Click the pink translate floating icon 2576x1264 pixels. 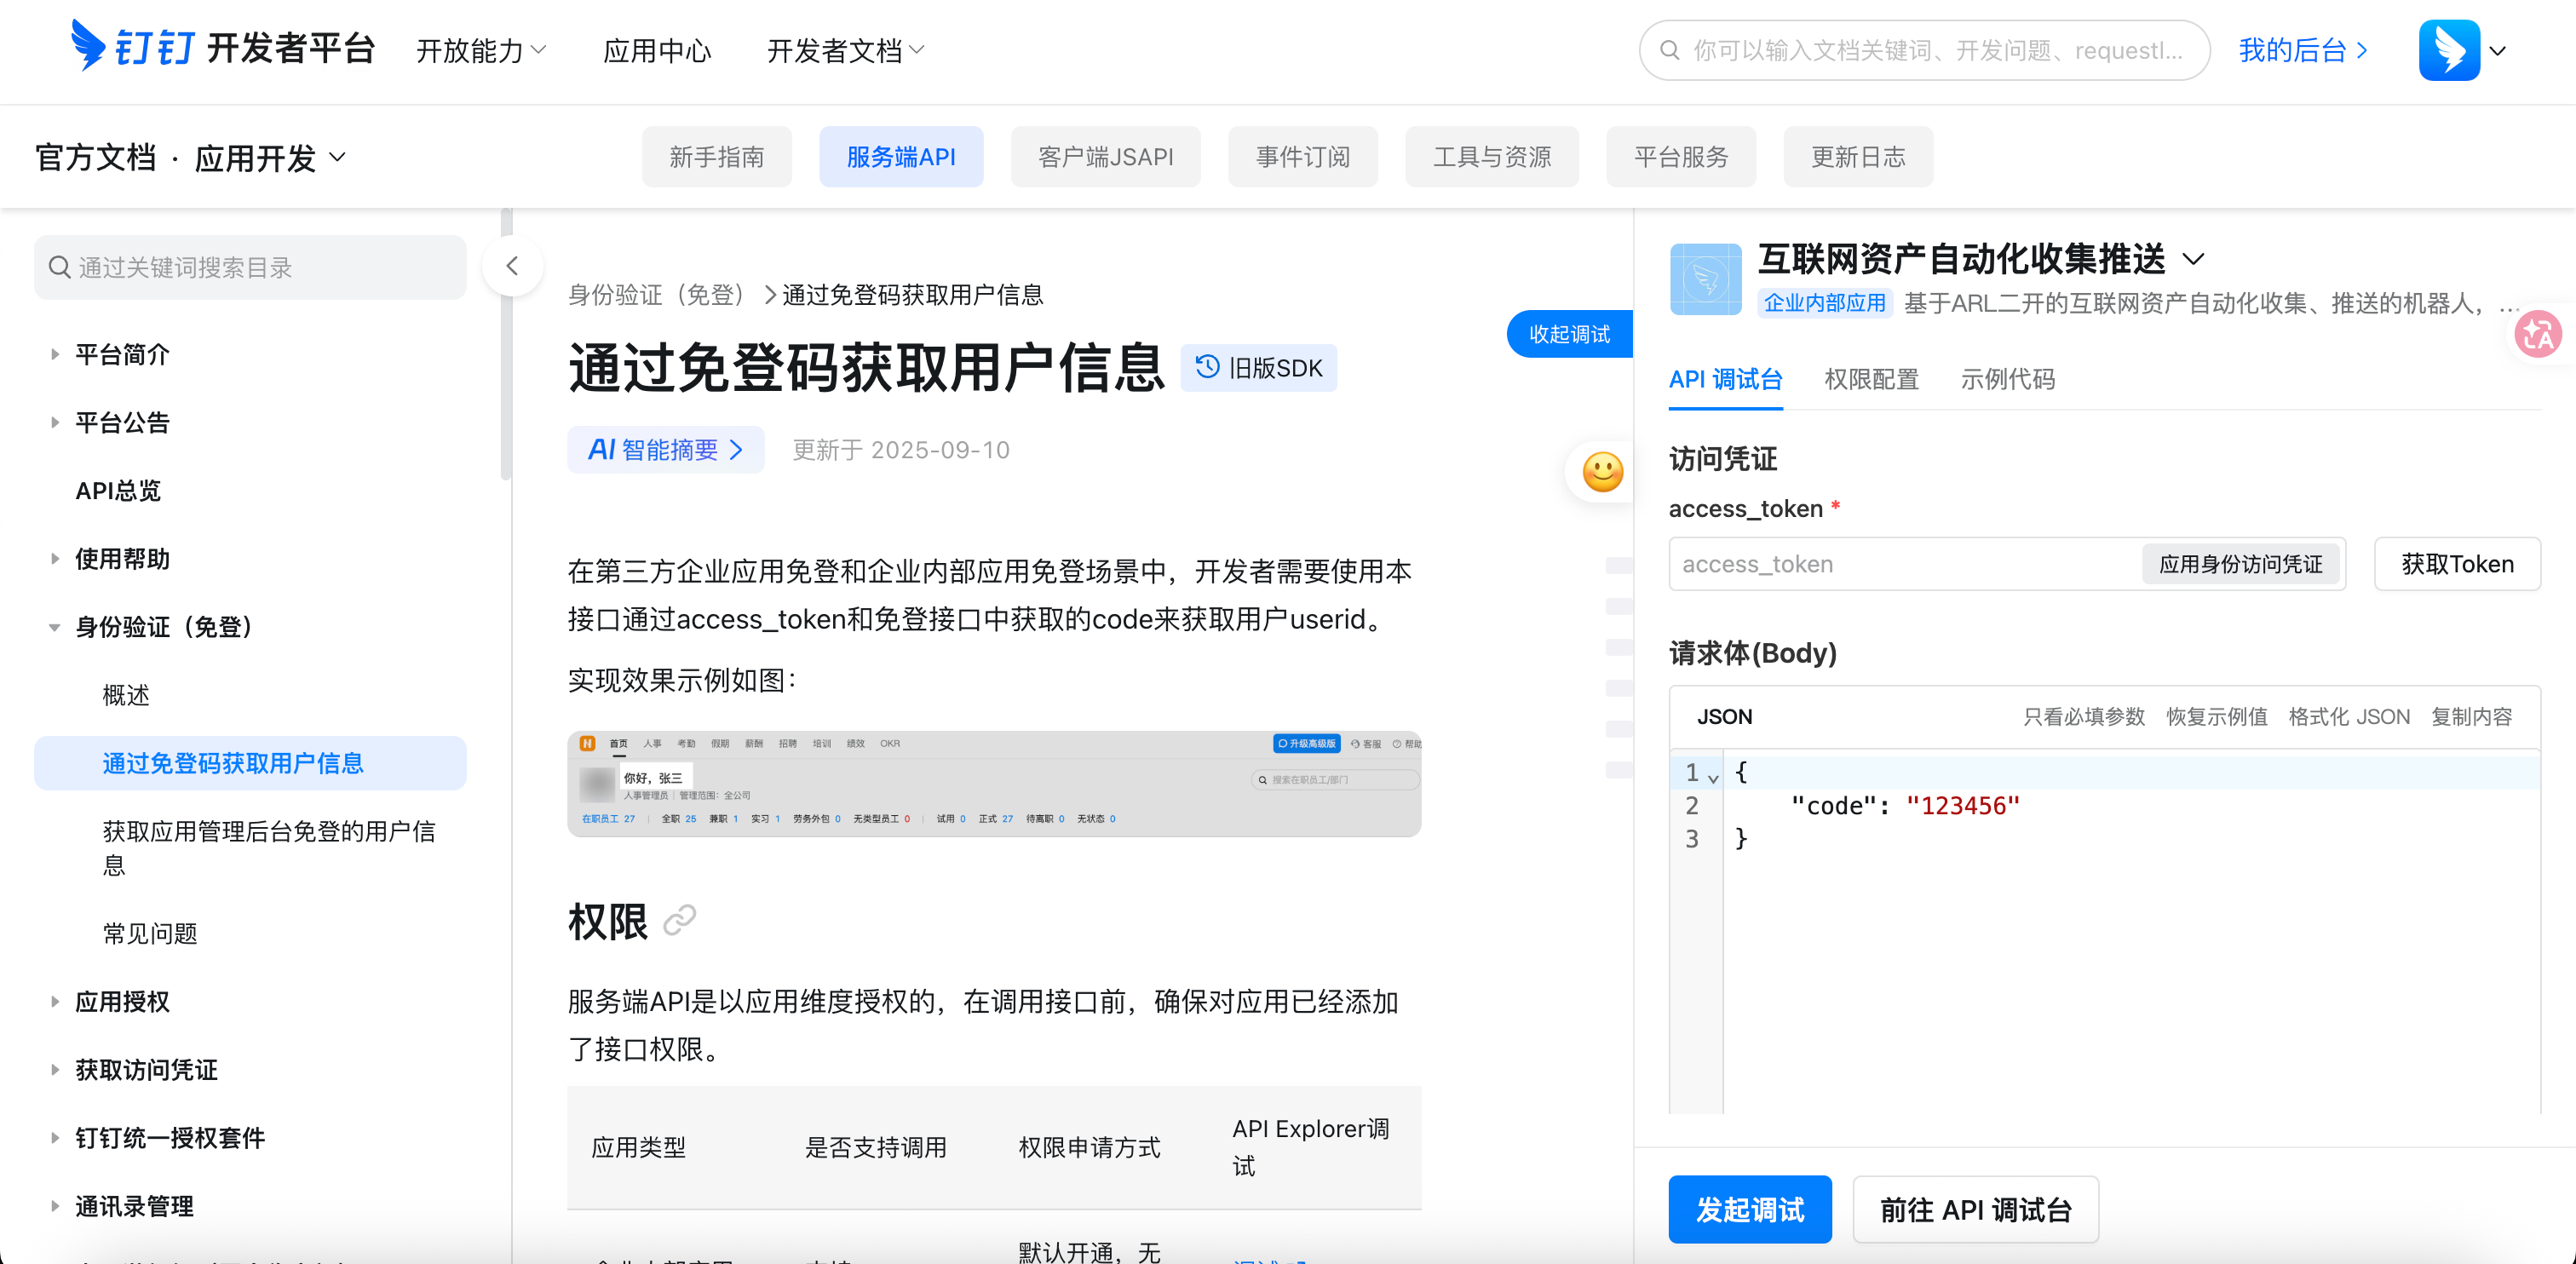tap(2538, 335)
